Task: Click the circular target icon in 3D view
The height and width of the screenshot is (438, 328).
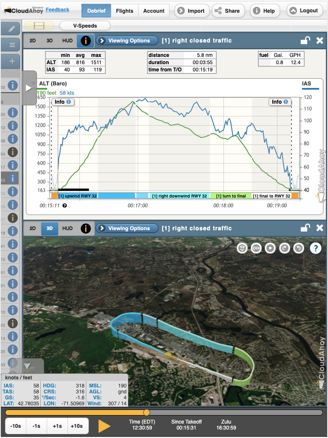Action: (x=270, y=248)
